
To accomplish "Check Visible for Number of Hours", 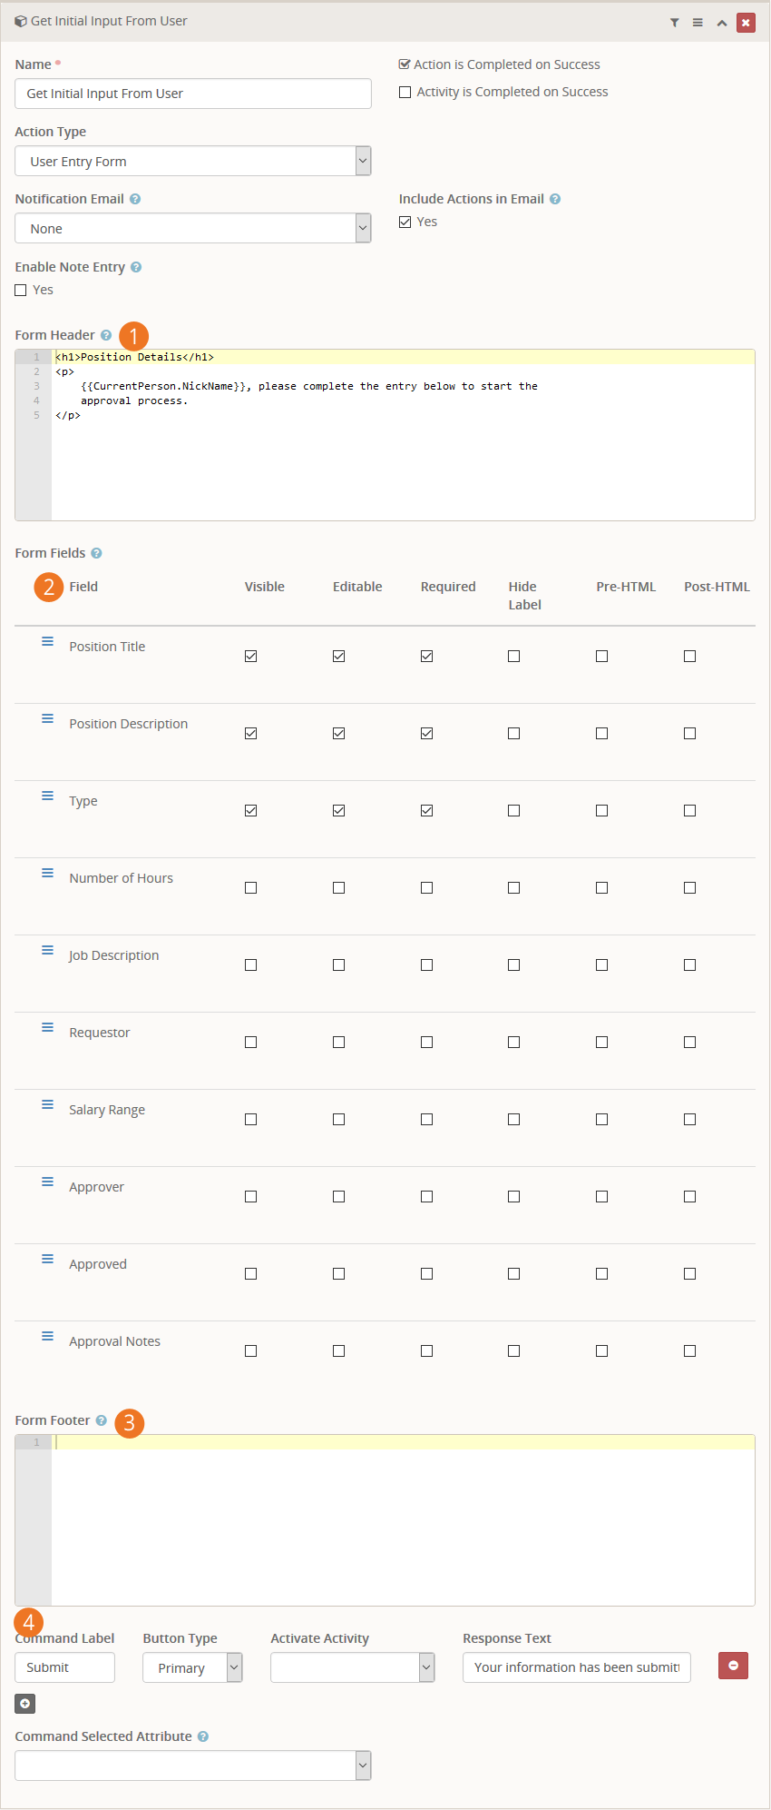I will [251, 887].
